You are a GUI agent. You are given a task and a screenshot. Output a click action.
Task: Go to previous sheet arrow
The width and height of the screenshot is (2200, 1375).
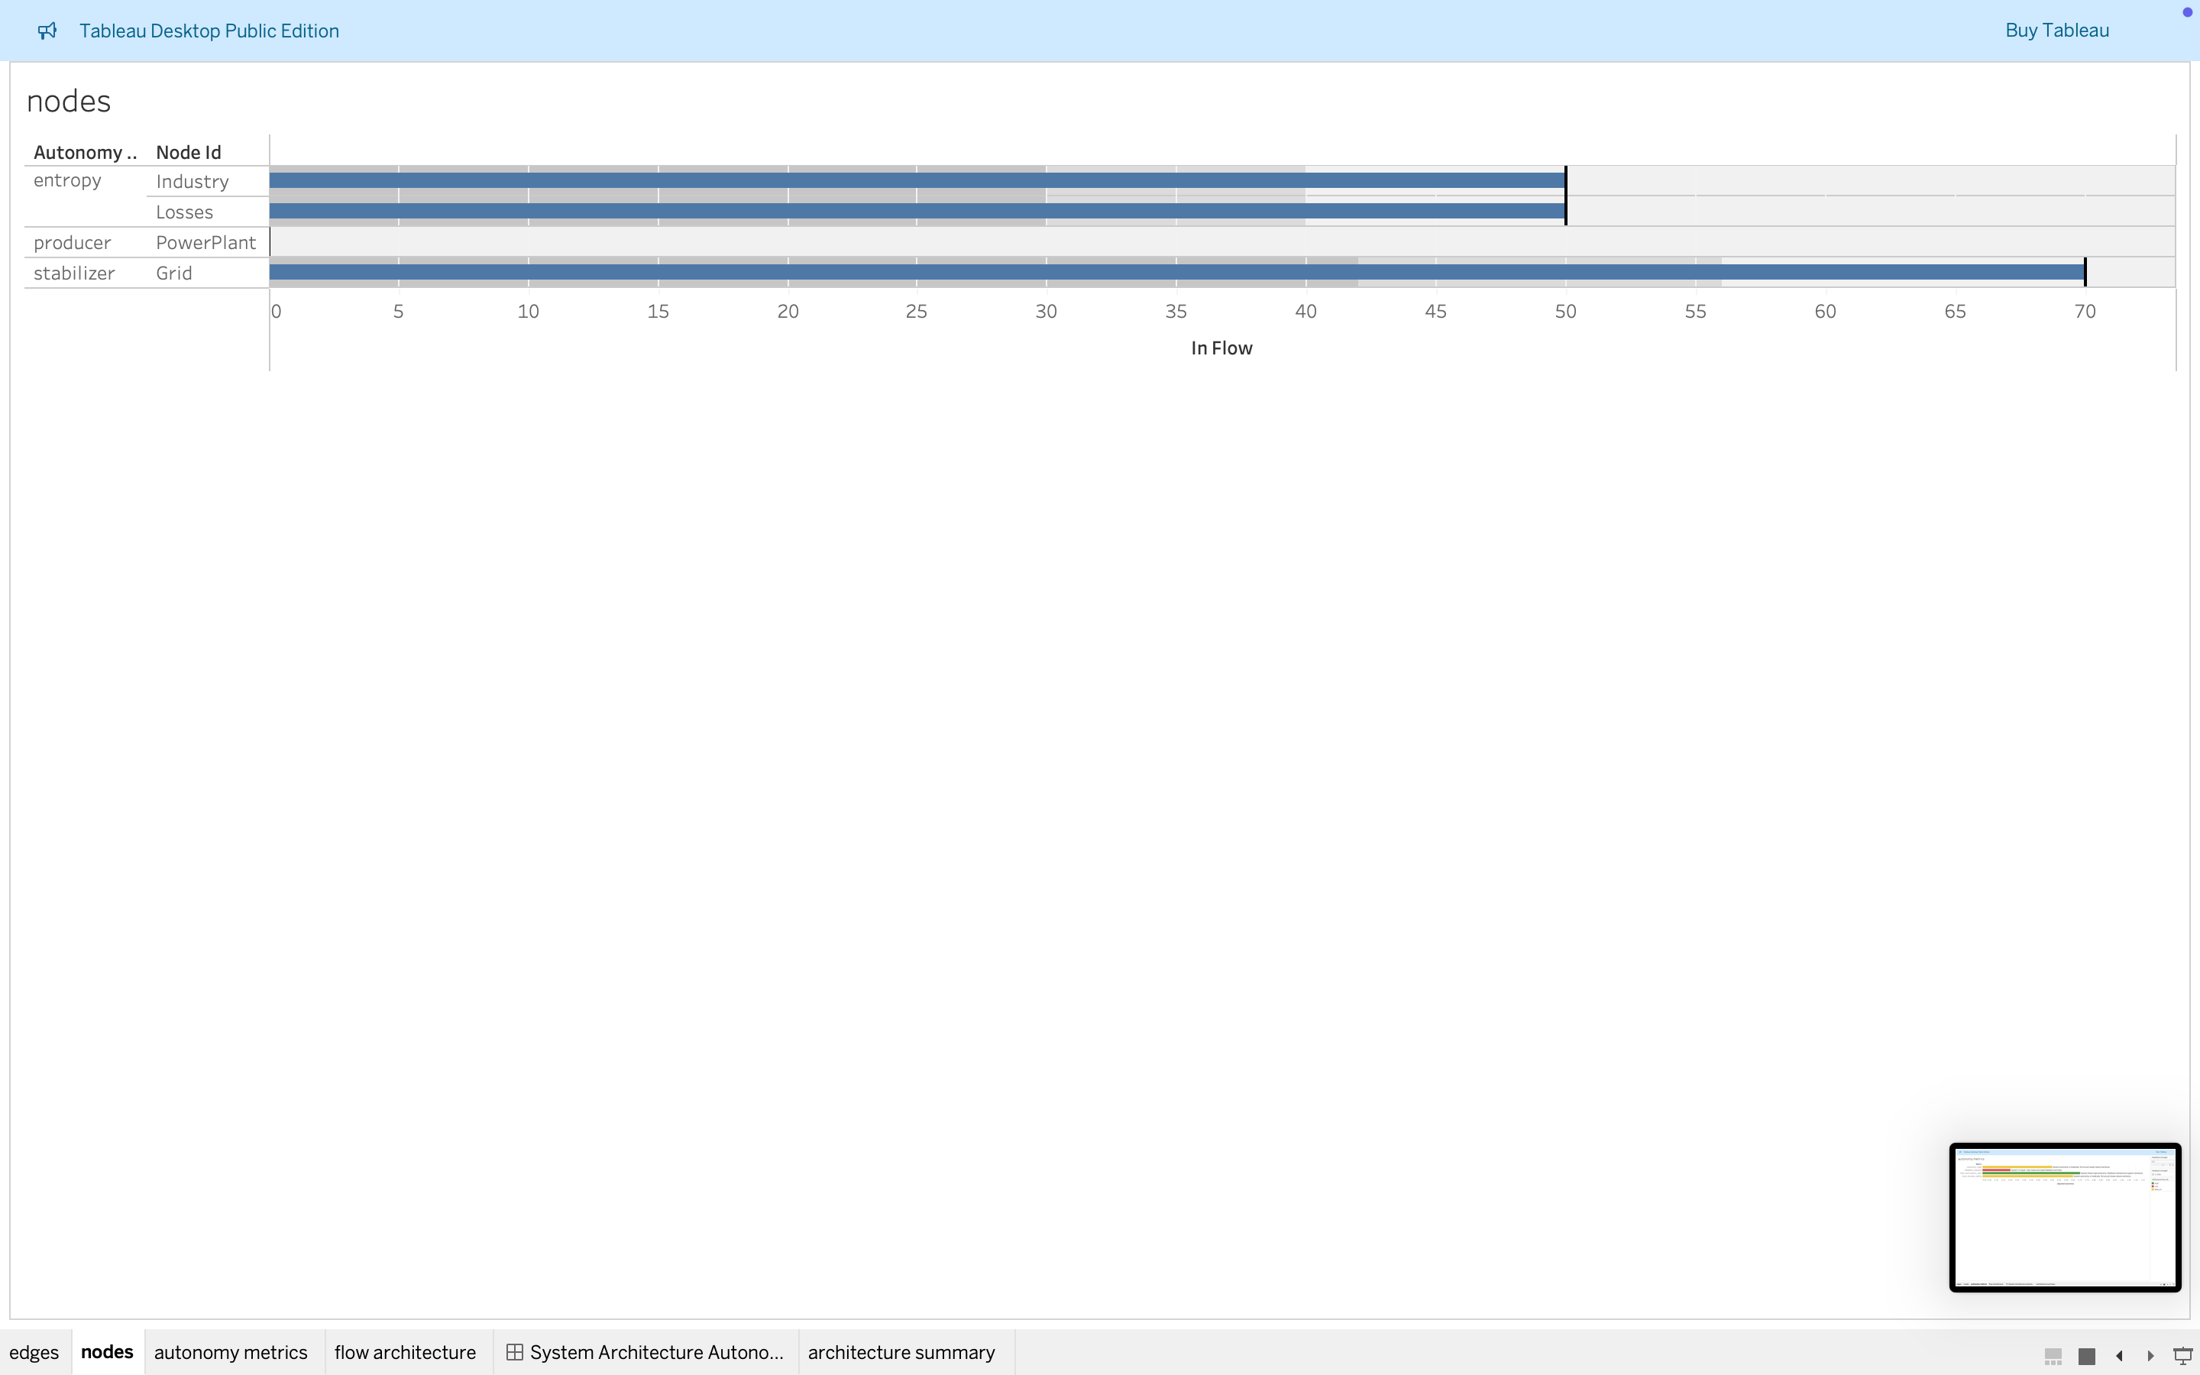tap(2119, 1356)
